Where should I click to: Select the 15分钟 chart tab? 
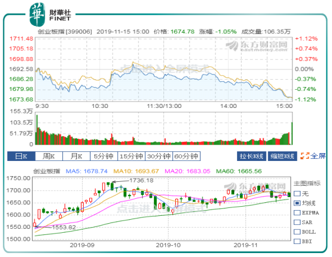point(131,156)
